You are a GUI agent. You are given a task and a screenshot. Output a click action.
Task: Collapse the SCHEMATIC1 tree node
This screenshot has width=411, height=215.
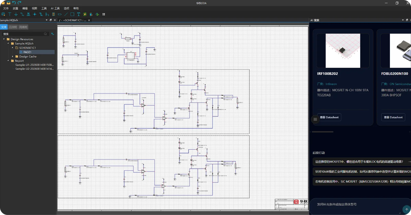coord(13,48)
